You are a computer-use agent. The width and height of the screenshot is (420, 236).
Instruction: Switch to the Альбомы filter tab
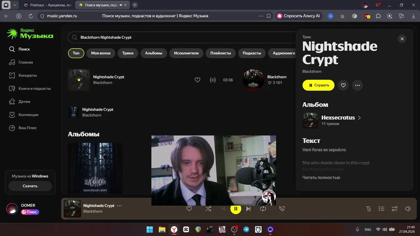pyautogui.click(x=154, y=53)
